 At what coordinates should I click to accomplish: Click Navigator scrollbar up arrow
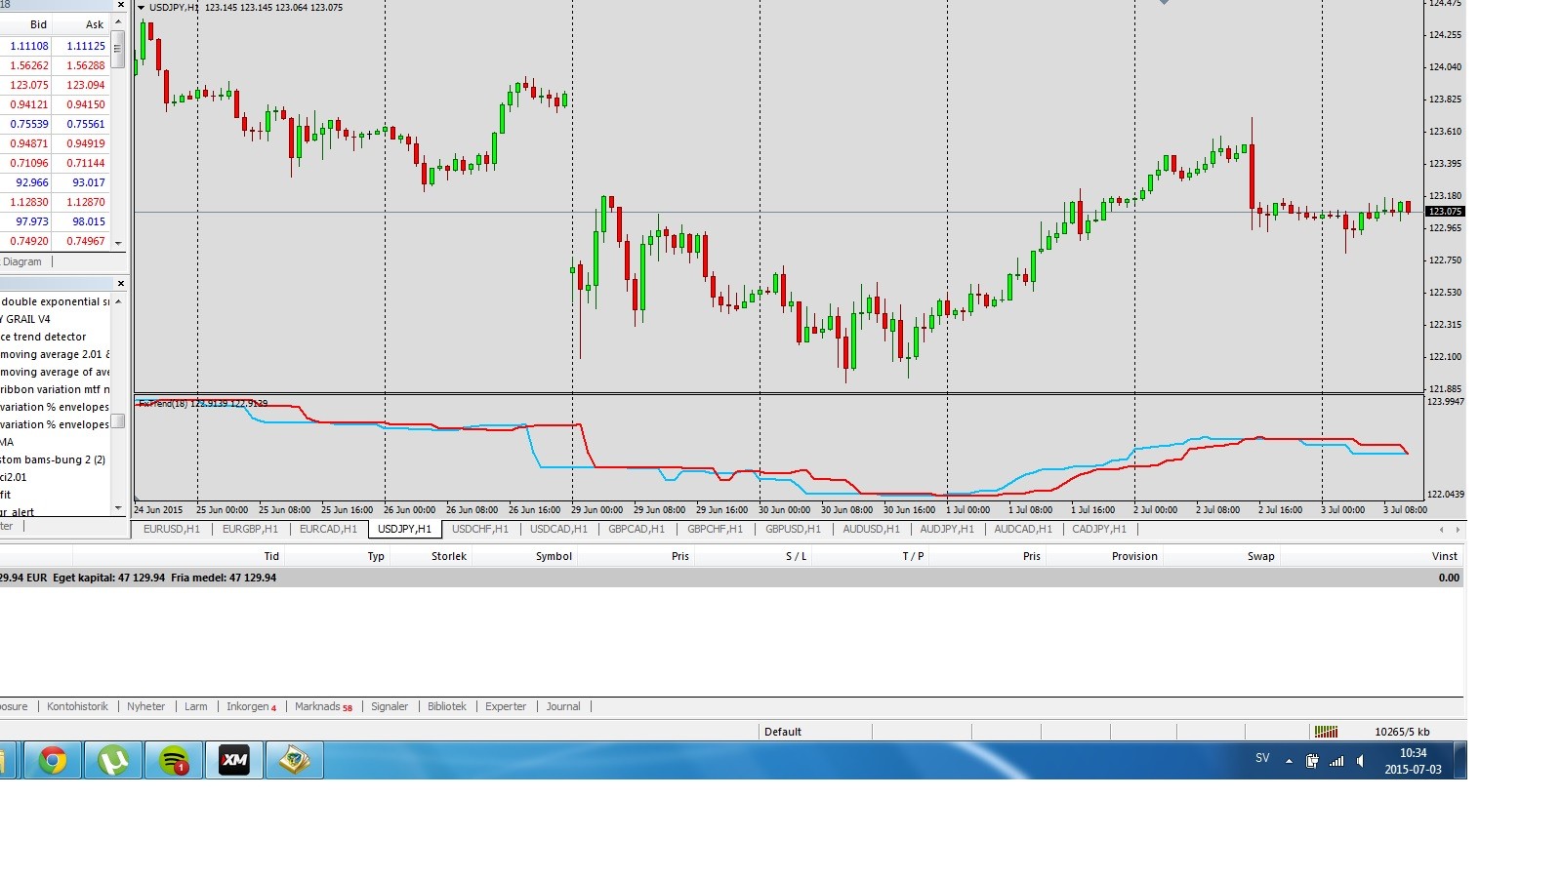118,301
